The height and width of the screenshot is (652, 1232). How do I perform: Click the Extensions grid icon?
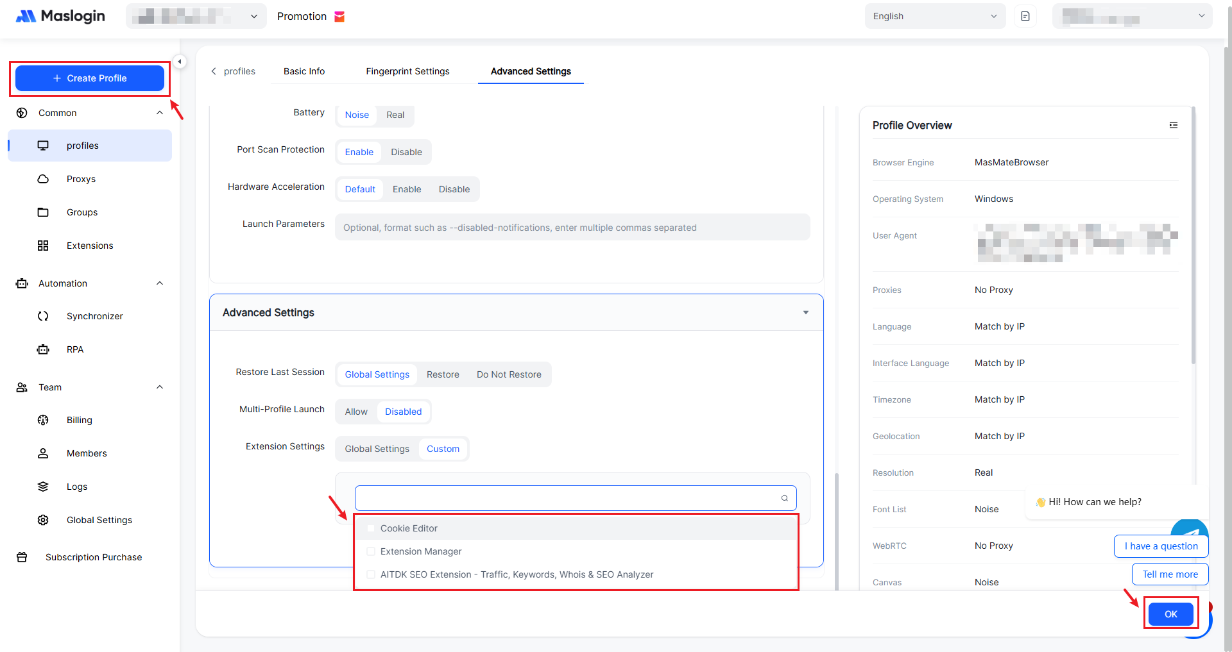coord(43,246)
